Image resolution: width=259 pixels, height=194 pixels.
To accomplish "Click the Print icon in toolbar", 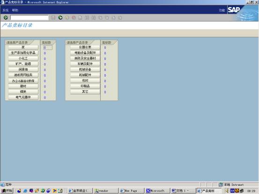I will click(80, 17).
